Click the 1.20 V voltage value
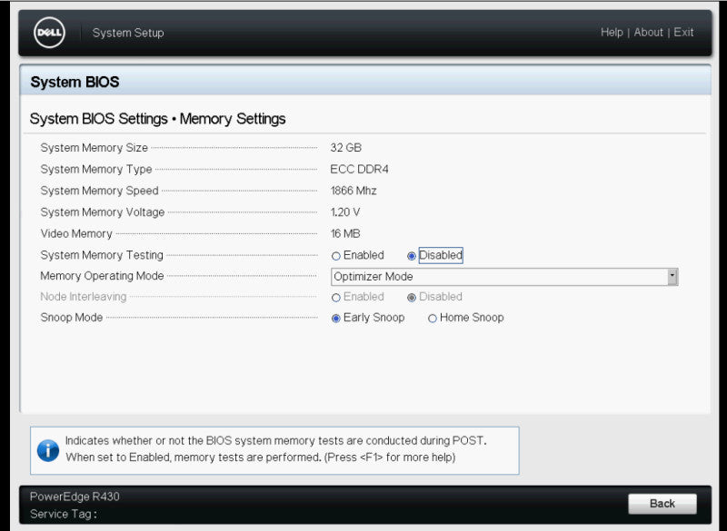Image resolution: width=727 pixels, height=531 pixels. (x=345, y=212)
